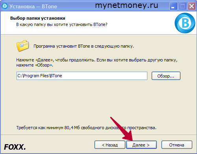
Task: Click the instruction text 'Нажмите «Далее», чтобы продолжить'
Action: (55, 60)
